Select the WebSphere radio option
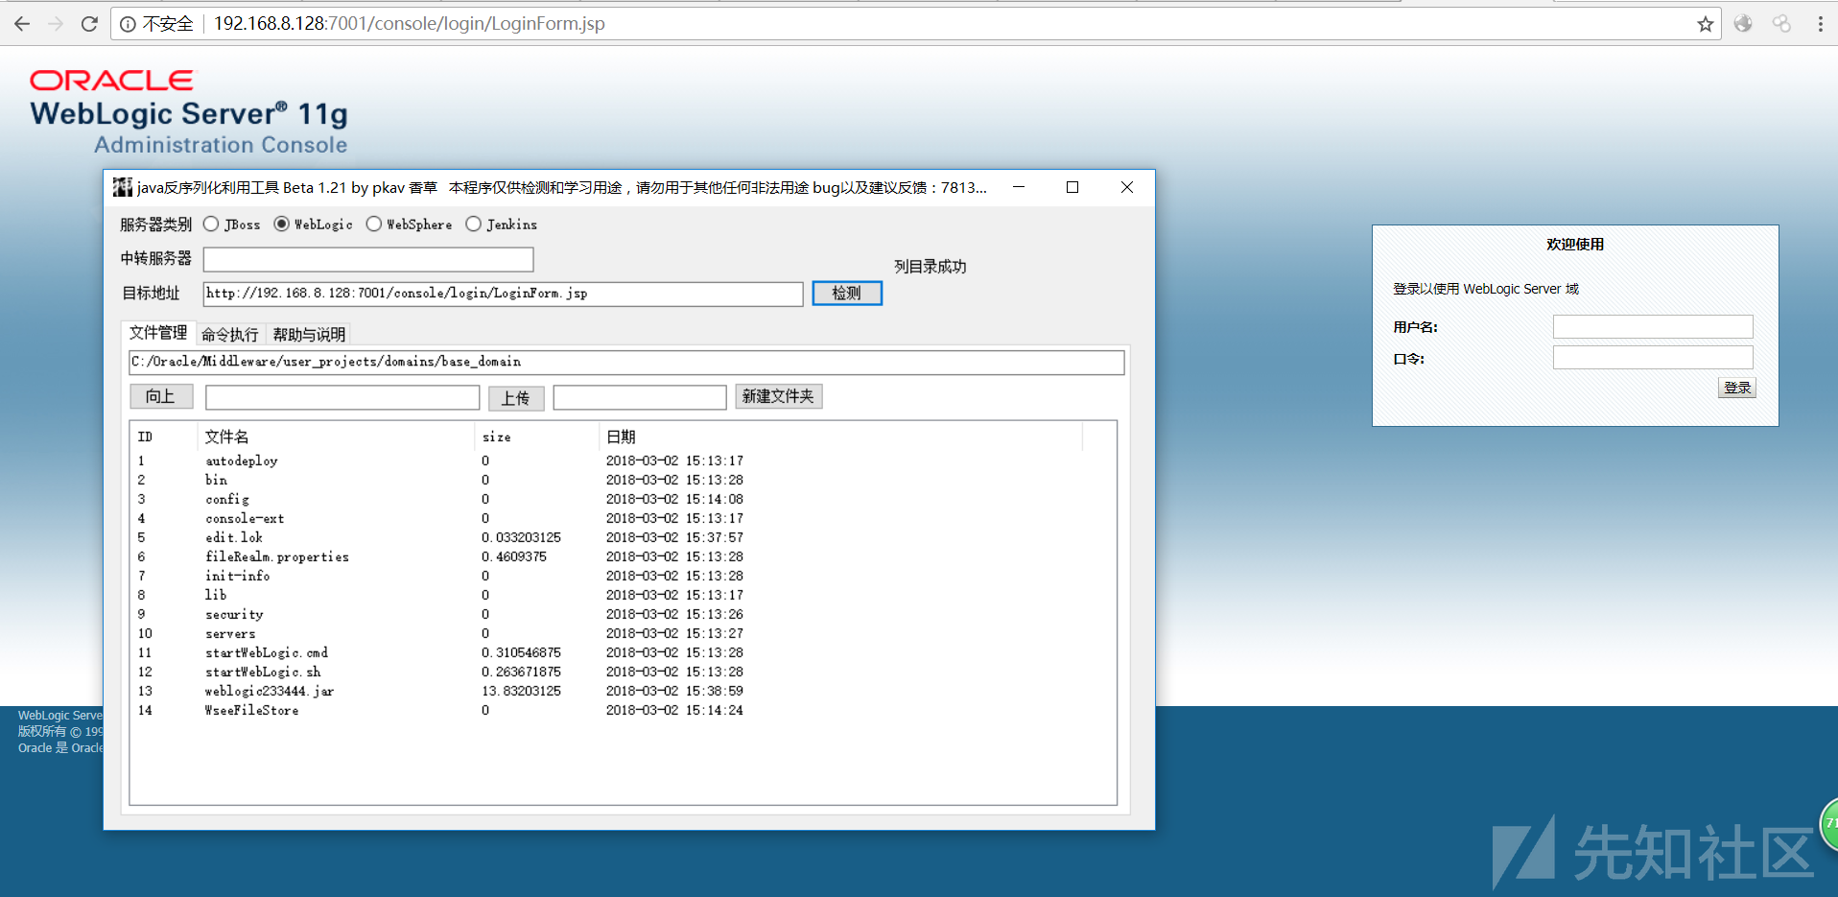Viewport: 1838px width, 897px height. [374, 224]
